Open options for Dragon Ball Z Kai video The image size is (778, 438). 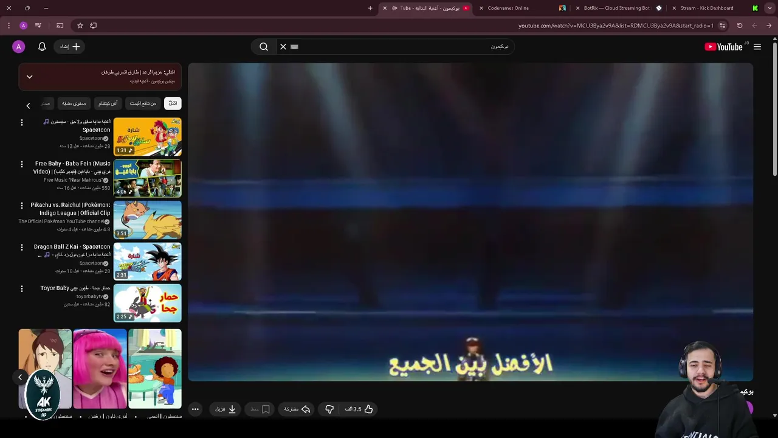coord(22,247)
